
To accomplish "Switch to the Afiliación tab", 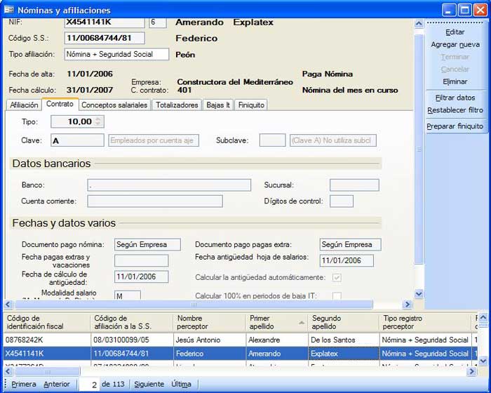I will tap(24, 105).
